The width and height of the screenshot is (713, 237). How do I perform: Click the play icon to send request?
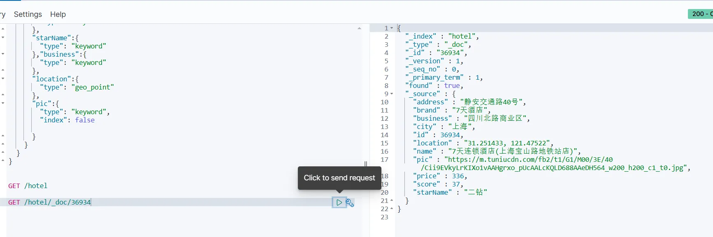(339, 202)
